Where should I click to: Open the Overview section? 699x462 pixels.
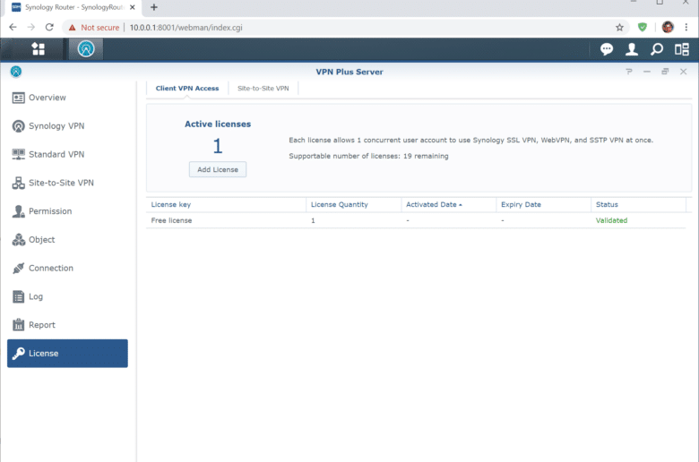(67, 98)
